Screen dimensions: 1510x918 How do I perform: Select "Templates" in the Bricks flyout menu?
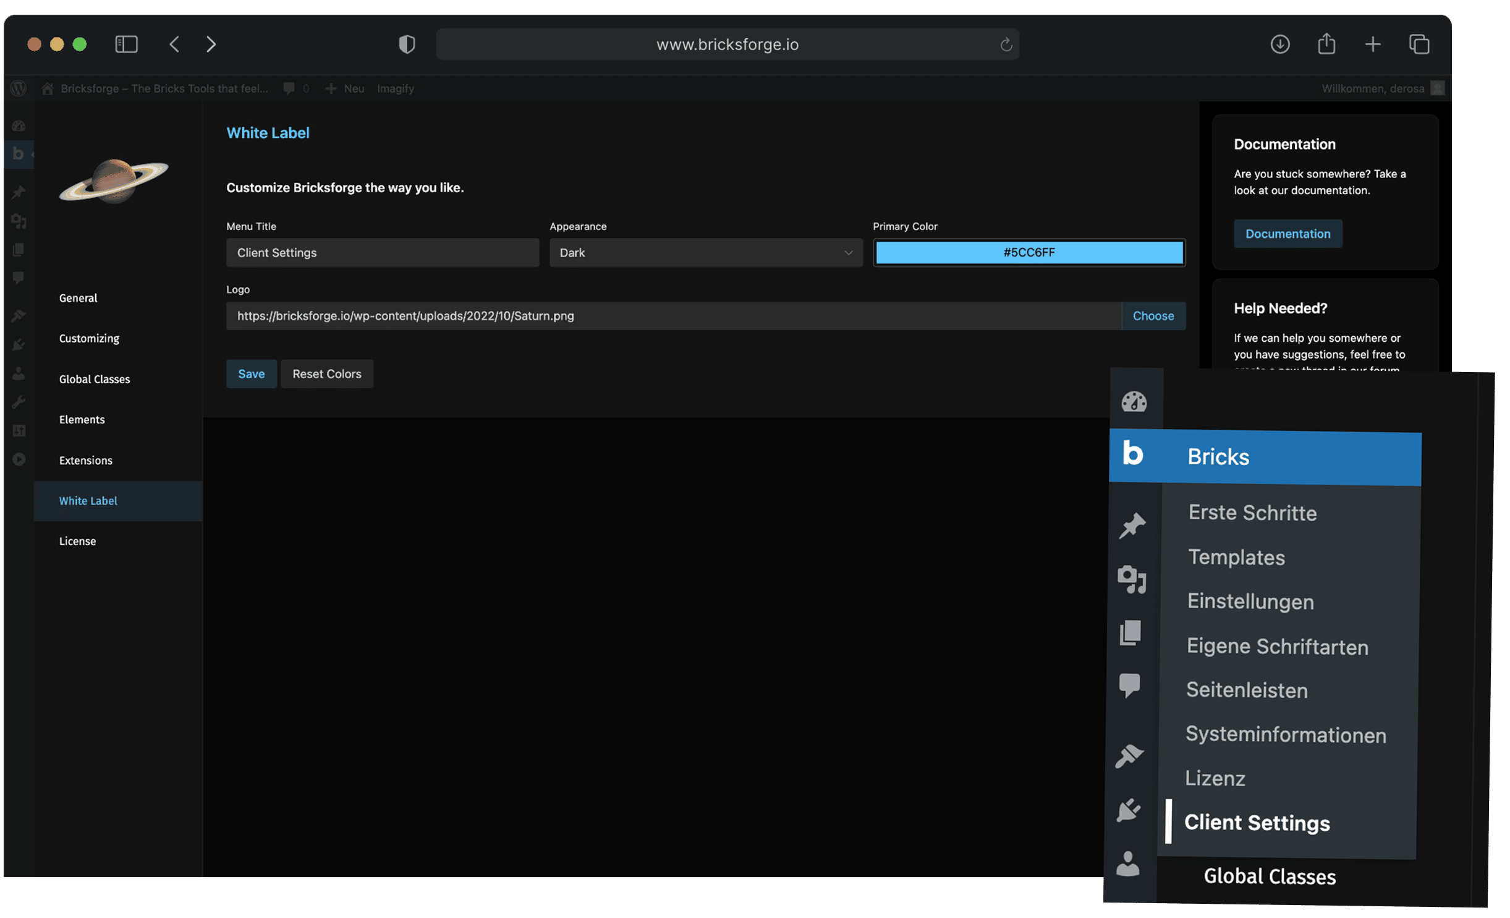pyautogui.click(x=1236, y=557)
